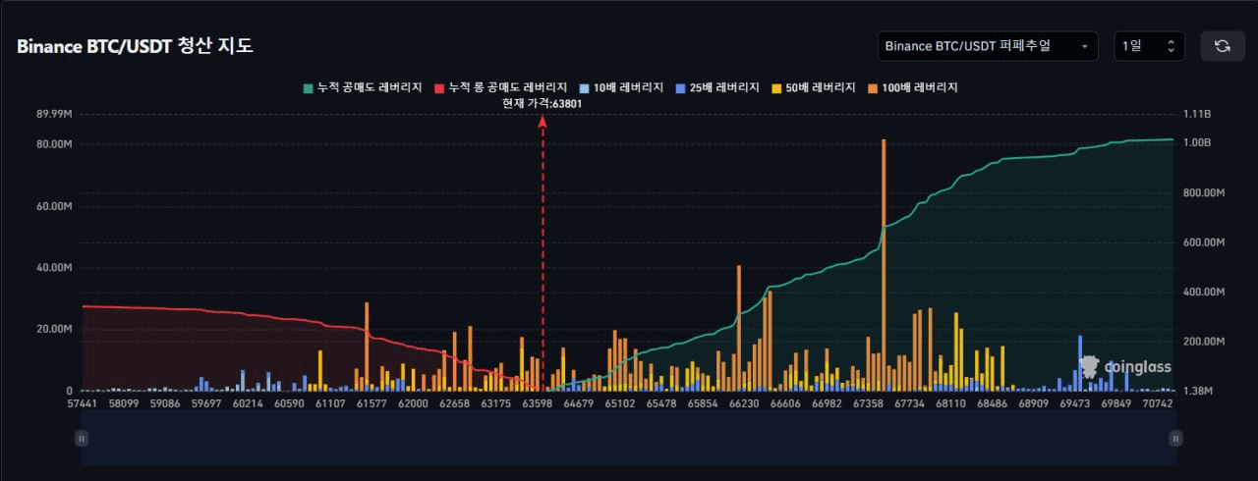Toggle the 10배 레버리지 legend series
This screenshot has height=481, width=1258.
[x=621, y=87]
